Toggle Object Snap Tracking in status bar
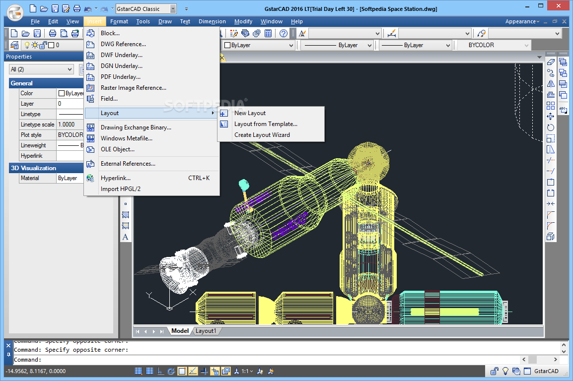This screenshot has width=573, height=381. (193, 371)
